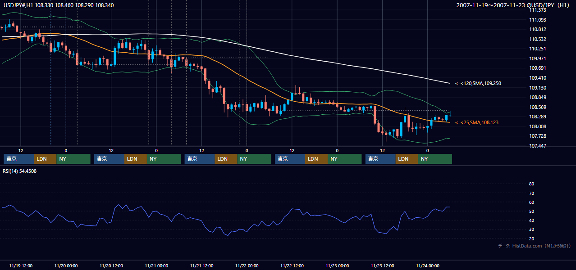Select the RSI(14) 54.4508 indicator label
The height and width of the screenshot is (270, 576).
[x=20, y=171]
